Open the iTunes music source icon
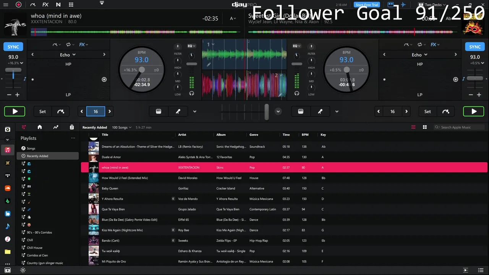The image size is (489, 275). coord(7,239)
